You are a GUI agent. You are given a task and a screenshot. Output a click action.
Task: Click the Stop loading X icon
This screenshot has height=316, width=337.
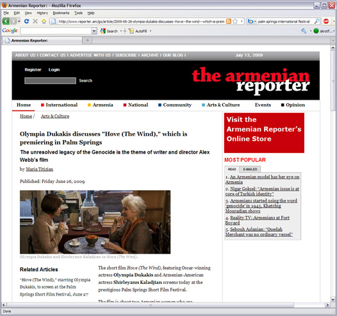click(x=35, y=21)
